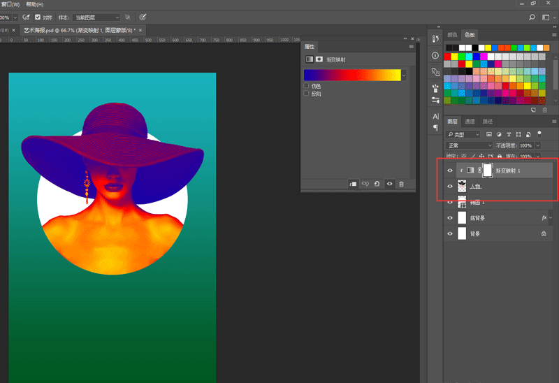Open the 帮助(H) menu
This screenshot has width=559, height=383.
point(34,4)
